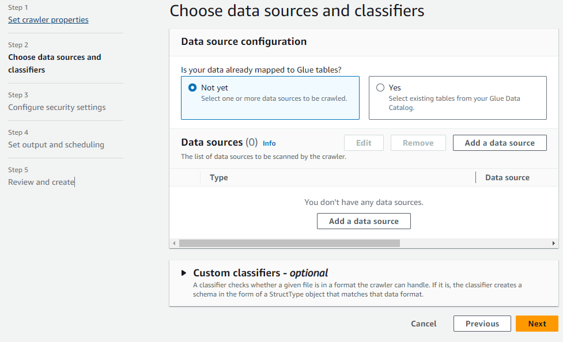Click "Add a data source" under empty-table message

click(x=364, y=221)
